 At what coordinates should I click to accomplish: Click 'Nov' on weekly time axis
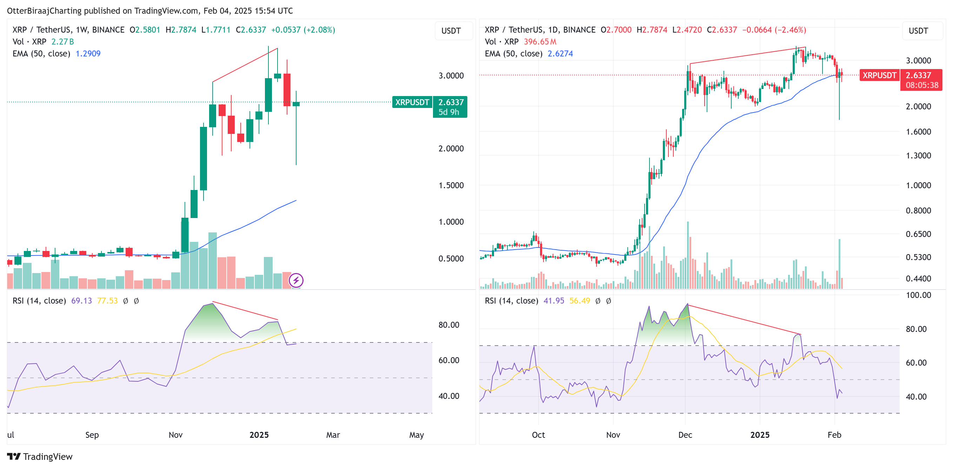point(175,435)
